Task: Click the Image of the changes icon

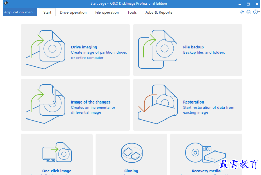Action: 45,104
